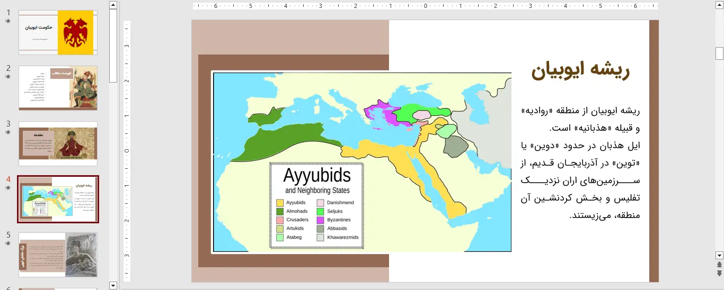Click the magenta Byzantines legend swatch
Image resolution: width=724 pixels, height=290 pixels.
tap(320, 220)
